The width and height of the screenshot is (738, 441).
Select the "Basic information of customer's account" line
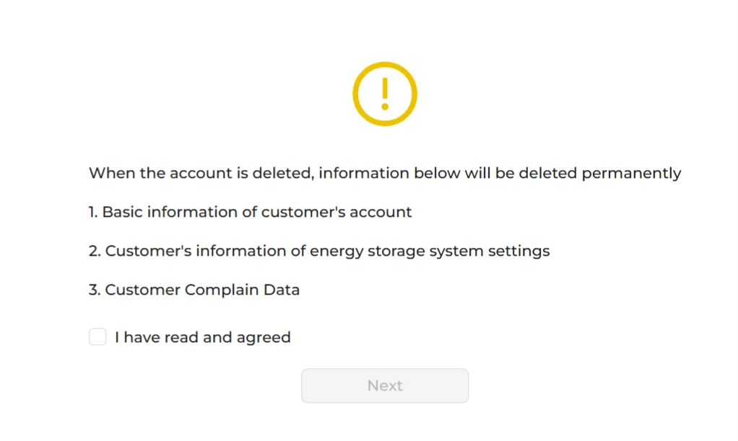click(251, 213)
